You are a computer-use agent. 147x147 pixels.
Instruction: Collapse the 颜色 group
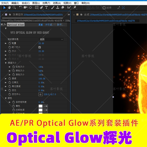point(6,98)
